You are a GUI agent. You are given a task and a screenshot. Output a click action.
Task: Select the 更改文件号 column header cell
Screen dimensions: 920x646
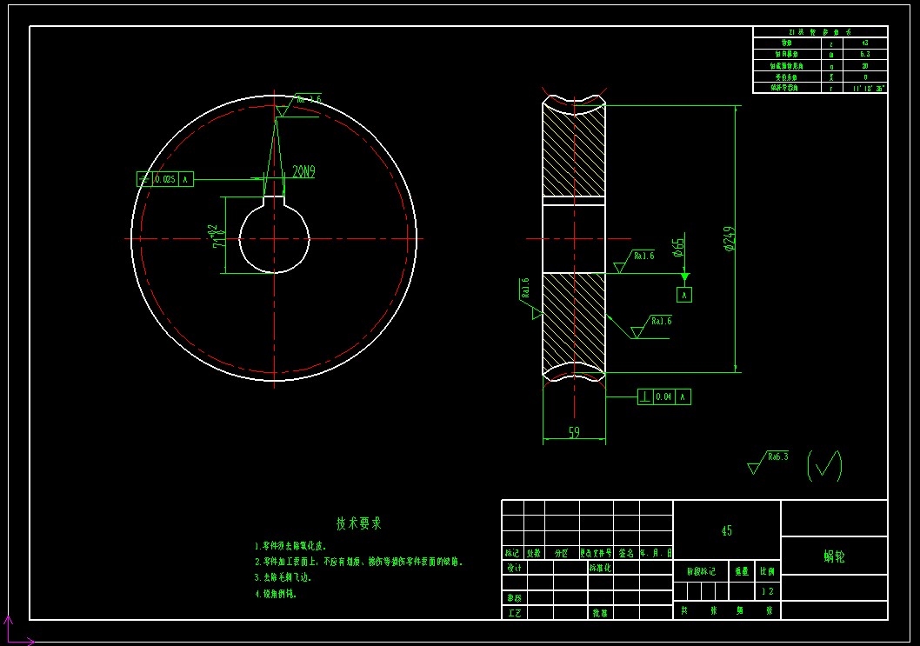click(x=597, y=553)
